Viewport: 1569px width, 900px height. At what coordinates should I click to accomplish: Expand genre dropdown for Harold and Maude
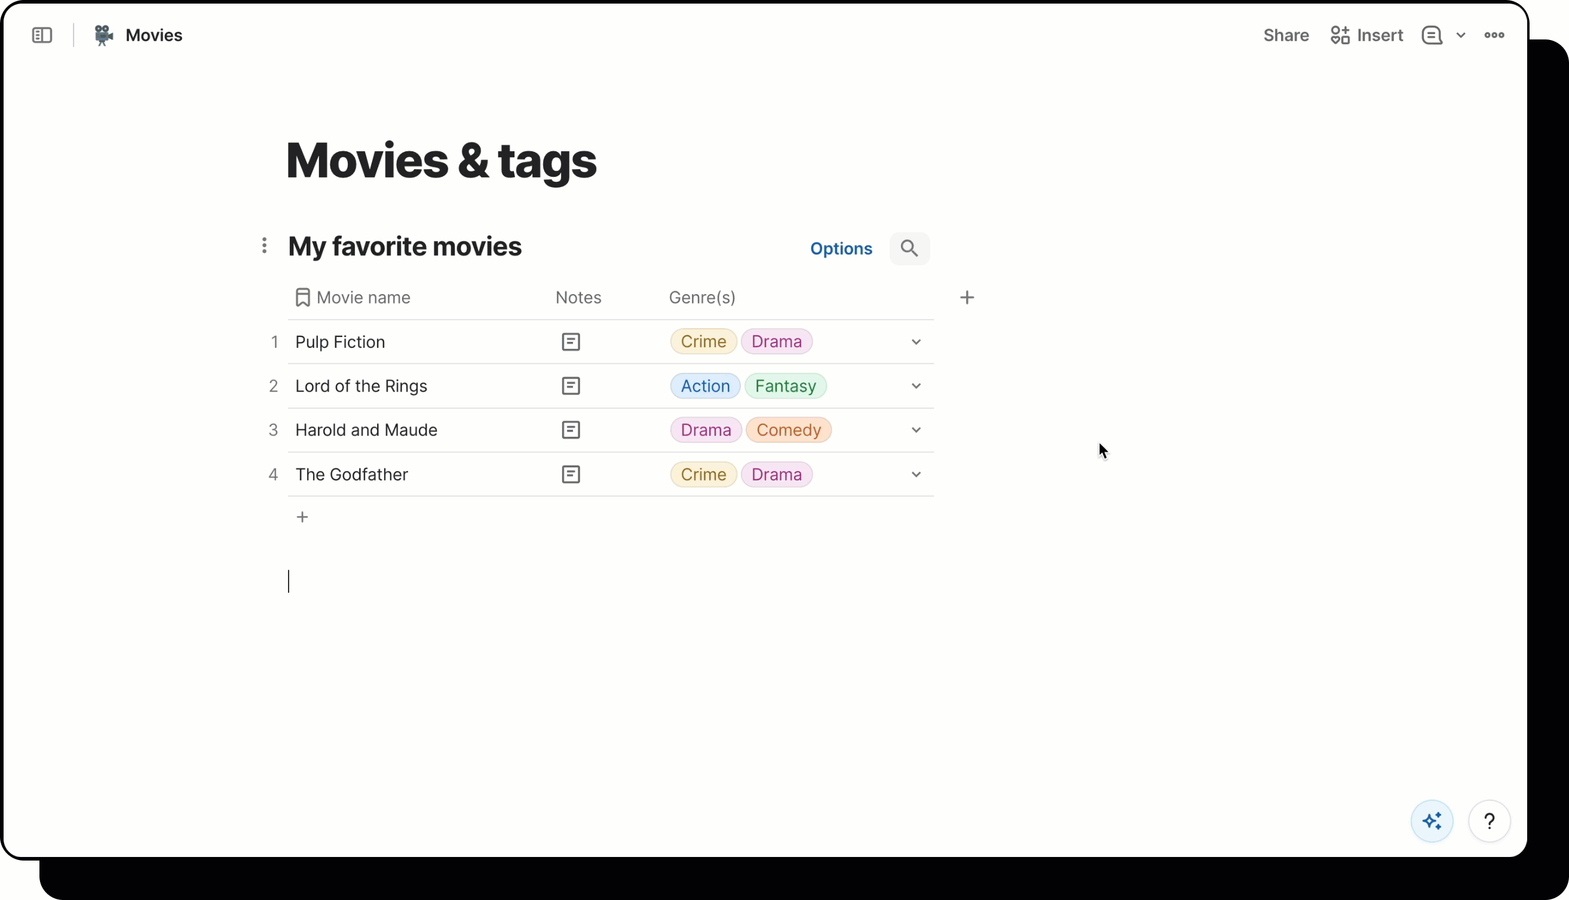pos(916,430)
